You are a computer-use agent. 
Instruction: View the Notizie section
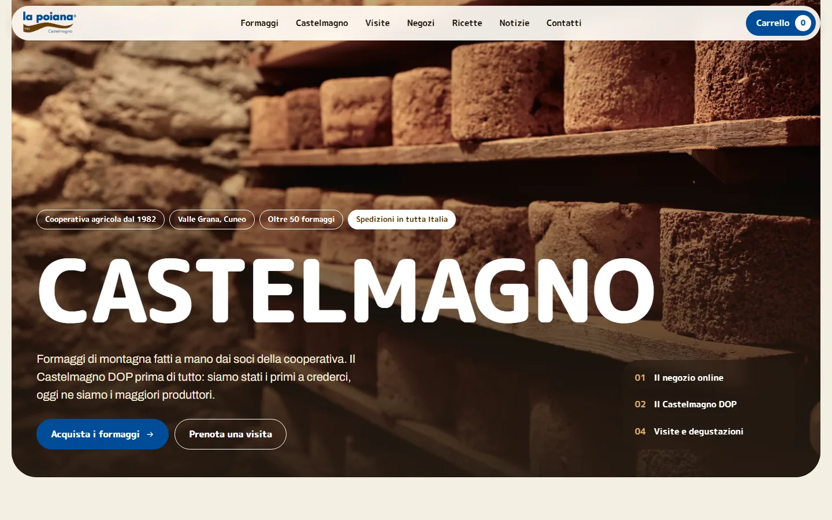pyautogui.click(x=514, y=23)
